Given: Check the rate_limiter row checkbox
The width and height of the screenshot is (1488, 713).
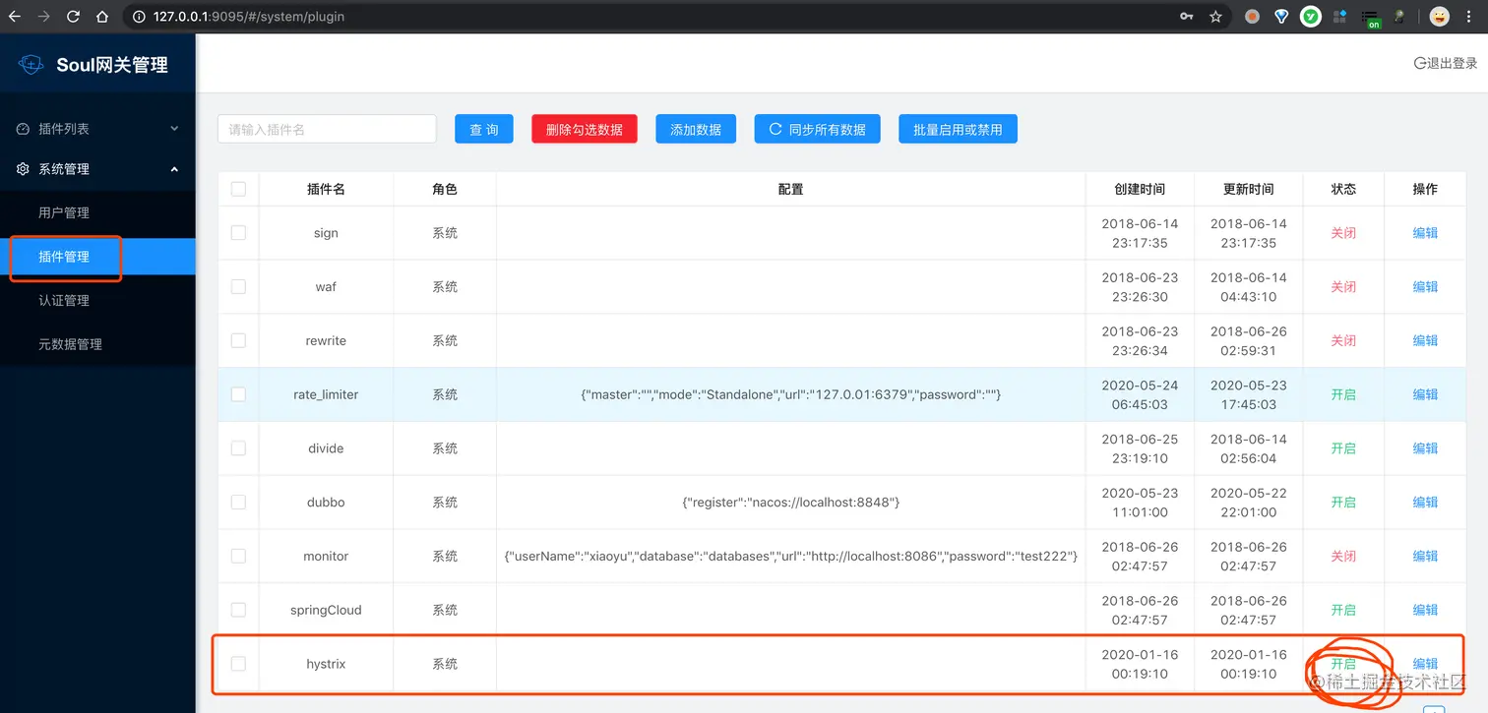Looking at the screenshot, I should 238,394.
